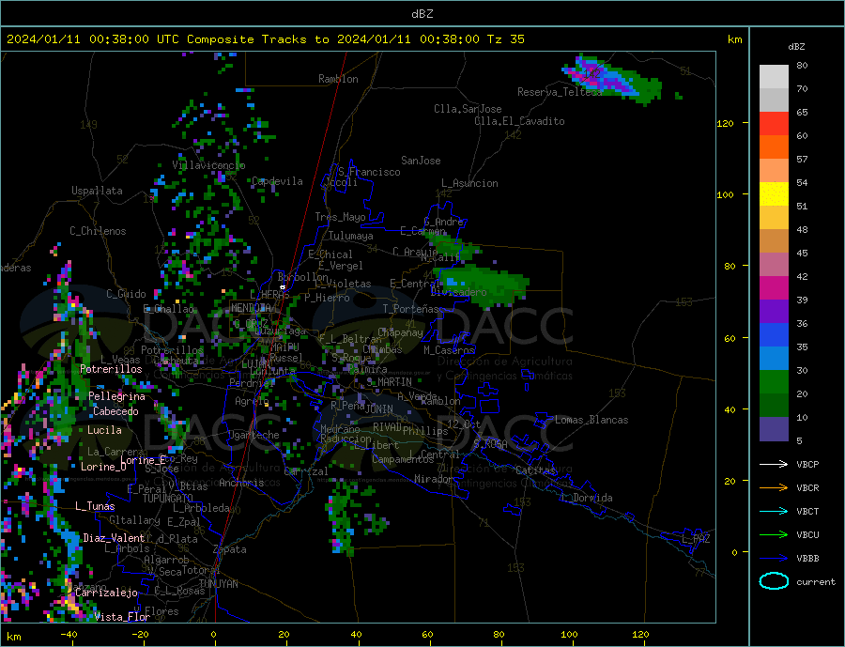Click the S_Francisco map label

[x=369, y=173]
